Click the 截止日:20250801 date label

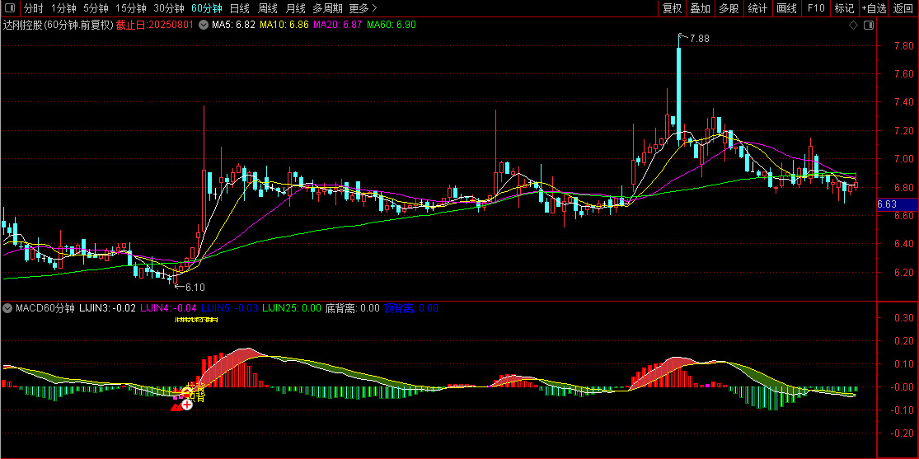click(x=155, y=25)
